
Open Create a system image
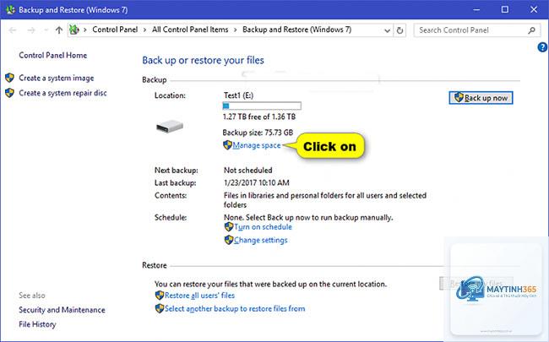click(x=57, y=78)
